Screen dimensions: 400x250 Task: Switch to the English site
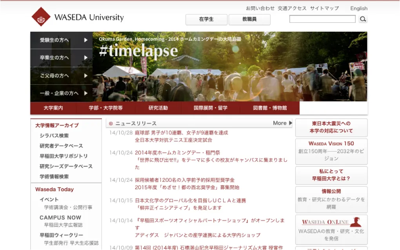click(x=359, y=8)
